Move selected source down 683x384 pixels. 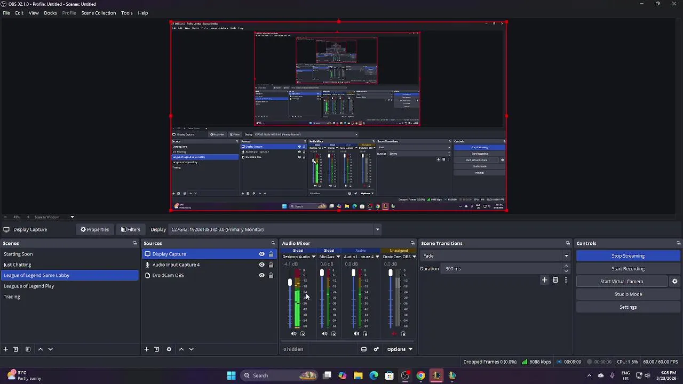(x=192, y=349)
